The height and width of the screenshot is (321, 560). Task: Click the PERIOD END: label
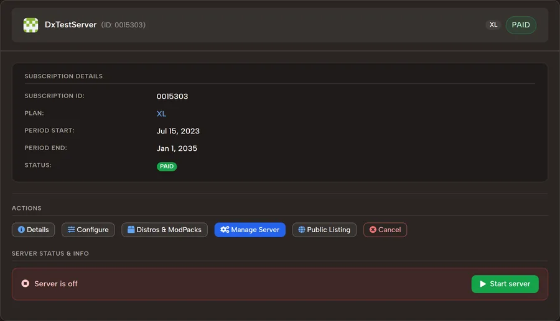45,148
